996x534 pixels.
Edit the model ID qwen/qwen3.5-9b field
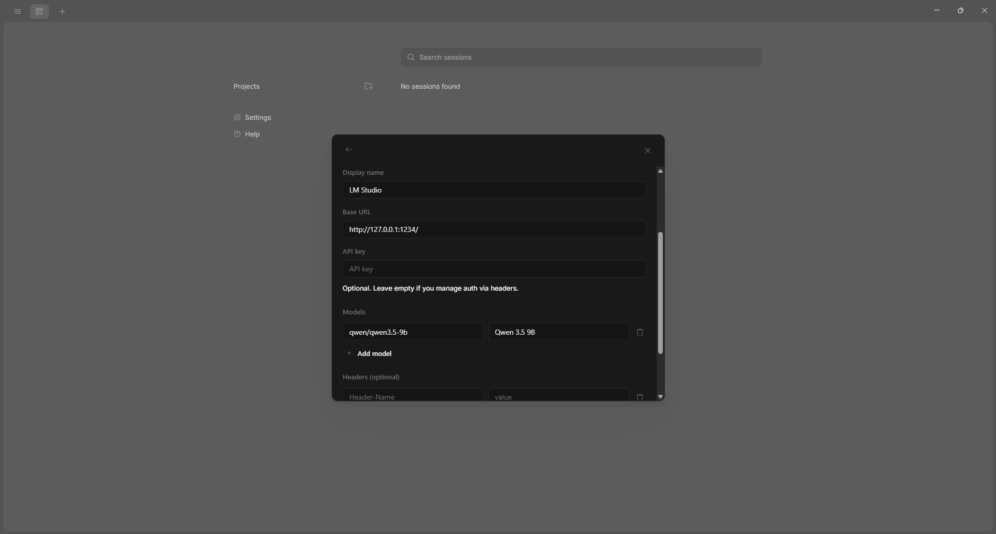pos(413,332)
